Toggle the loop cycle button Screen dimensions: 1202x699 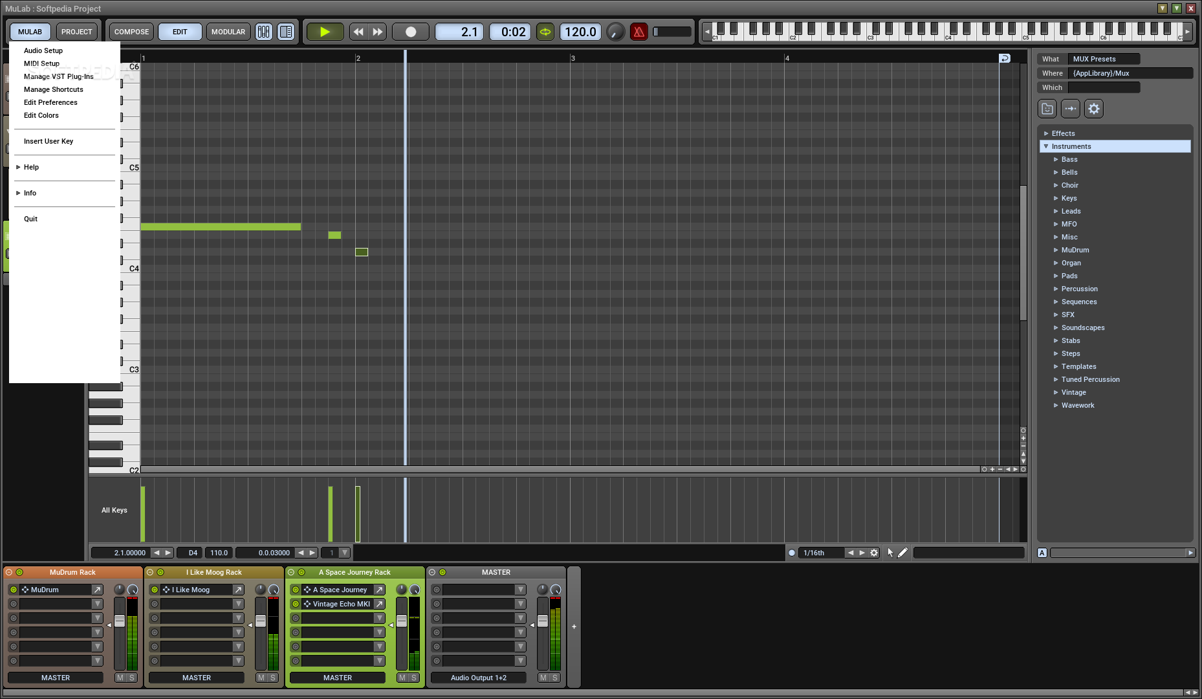click(x=545, y=32)
